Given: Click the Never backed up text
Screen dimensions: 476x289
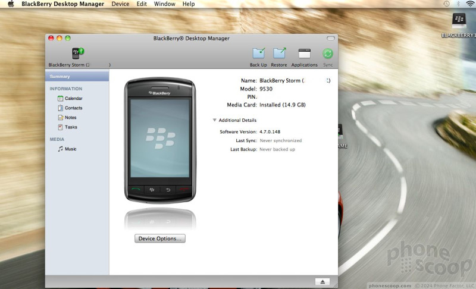Looking at the screenshot, I should tap(277, 149).
